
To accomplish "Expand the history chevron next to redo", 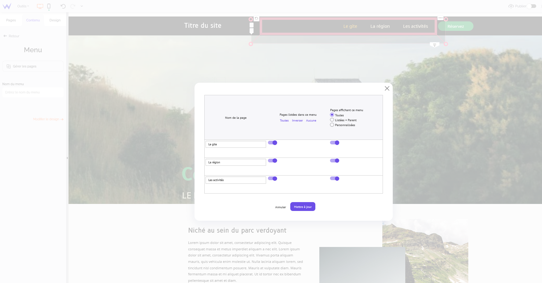I will tap(82, 6).
